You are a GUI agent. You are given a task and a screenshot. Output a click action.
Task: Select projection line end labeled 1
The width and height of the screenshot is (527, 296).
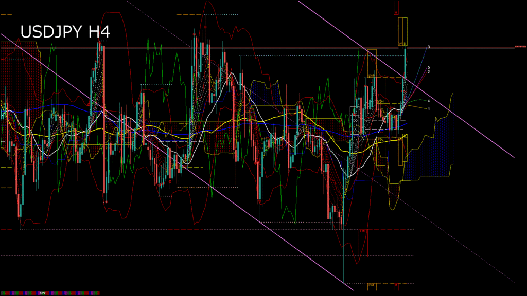pos(429,109)
